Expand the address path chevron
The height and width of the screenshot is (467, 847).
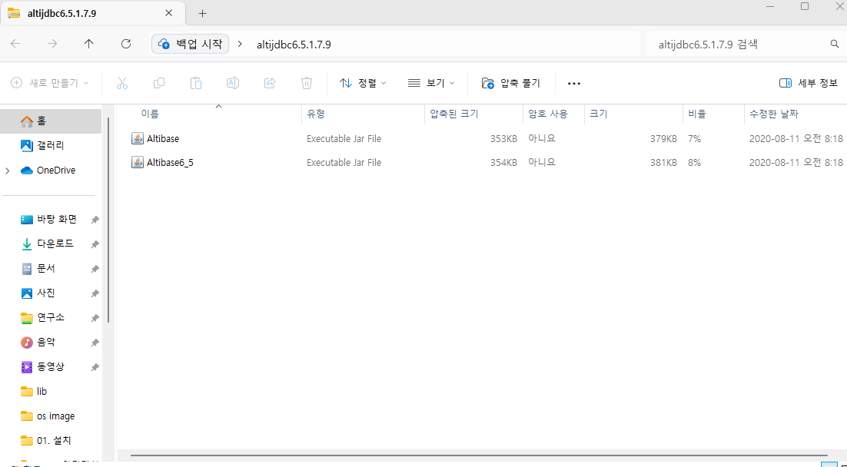point(241,45)
